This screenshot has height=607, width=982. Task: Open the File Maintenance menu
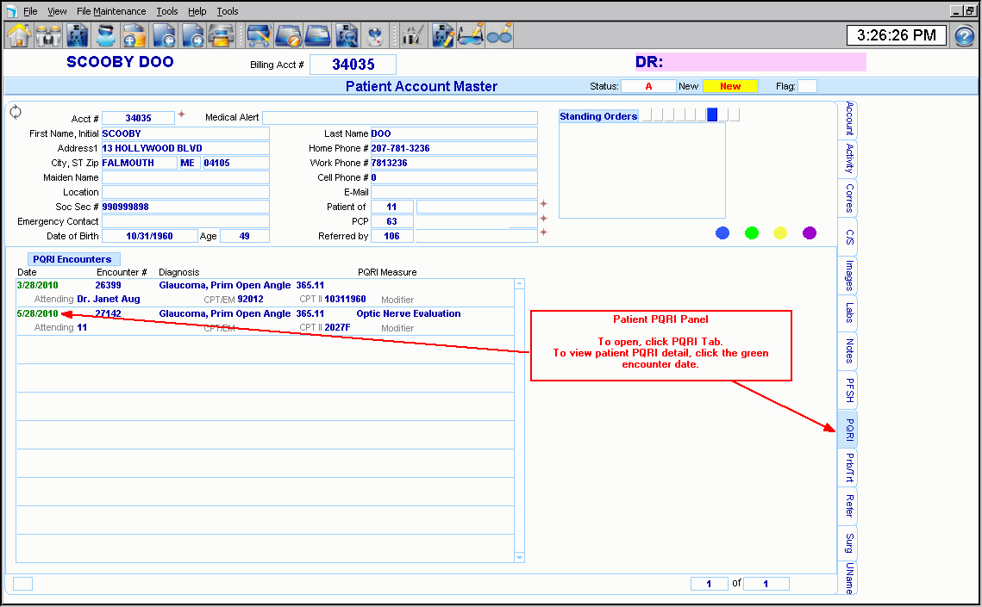point(111,11)
